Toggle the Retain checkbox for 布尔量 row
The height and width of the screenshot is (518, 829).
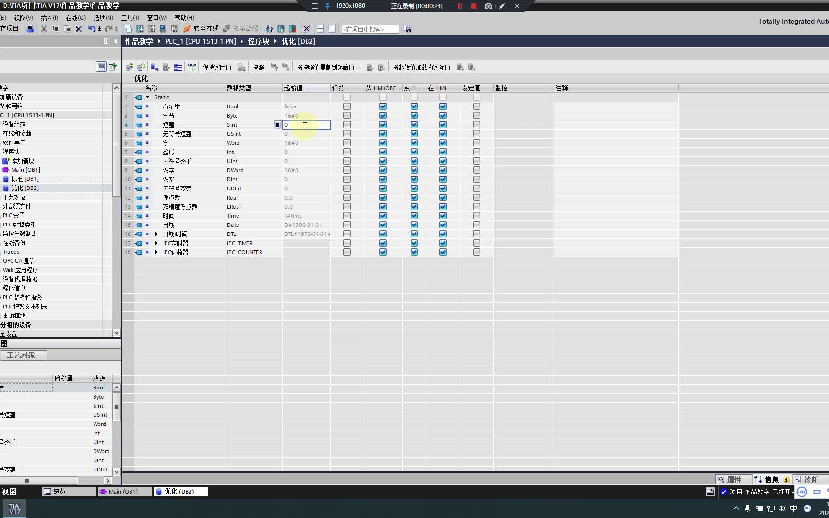click(347, 106)
